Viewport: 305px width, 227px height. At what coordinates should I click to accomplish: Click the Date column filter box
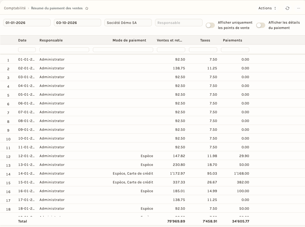[x=27, y=50]
